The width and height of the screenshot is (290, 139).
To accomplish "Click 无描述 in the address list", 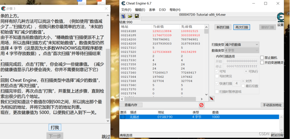I will (x=134, y=117).
